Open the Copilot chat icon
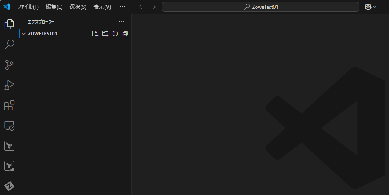389x195 pixels. (368, 7)
